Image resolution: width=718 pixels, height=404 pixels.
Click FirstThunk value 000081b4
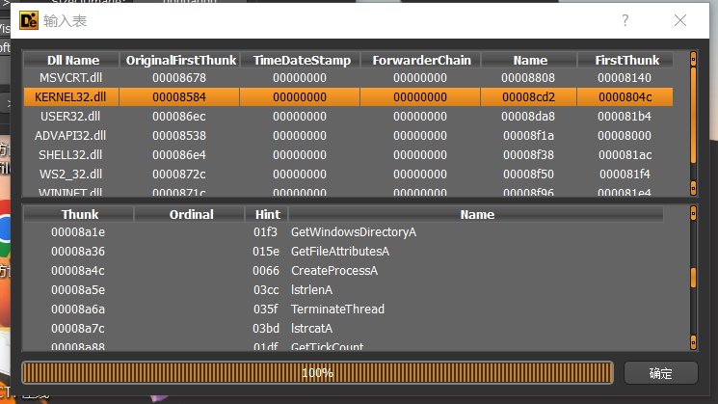click(625, 117)
